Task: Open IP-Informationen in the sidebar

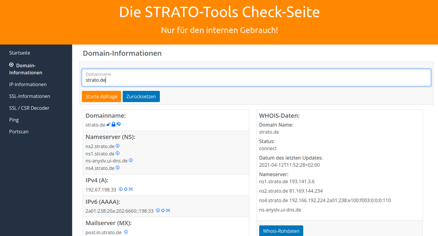Action: point(28,84)
